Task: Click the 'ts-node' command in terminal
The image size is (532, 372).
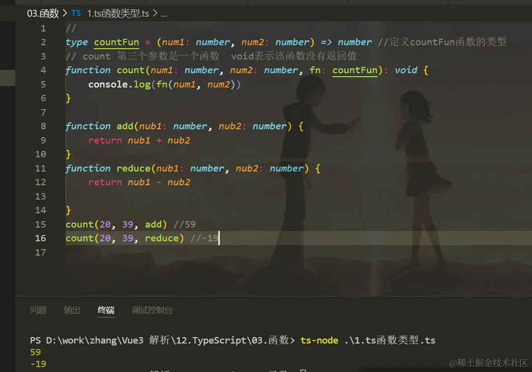Action: click(319, 340)
